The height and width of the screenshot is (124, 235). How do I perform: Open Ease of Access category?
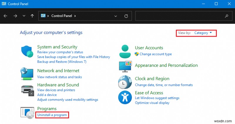(x=149, y=93)
